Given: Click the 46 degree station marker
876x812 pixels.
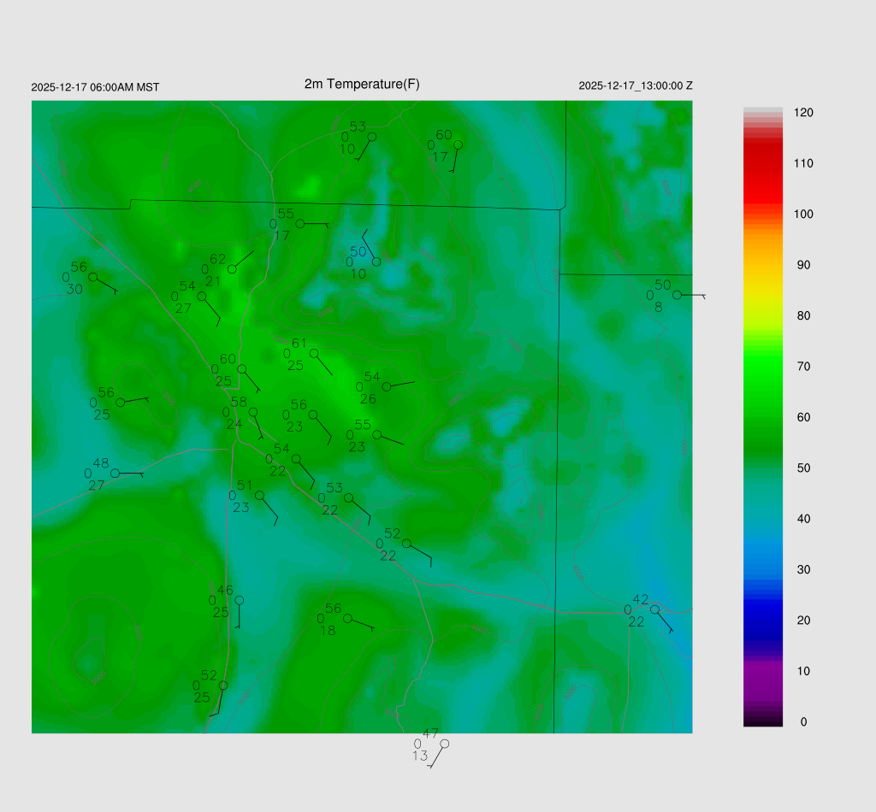Looking at the screenshot, I should (240, 600).
